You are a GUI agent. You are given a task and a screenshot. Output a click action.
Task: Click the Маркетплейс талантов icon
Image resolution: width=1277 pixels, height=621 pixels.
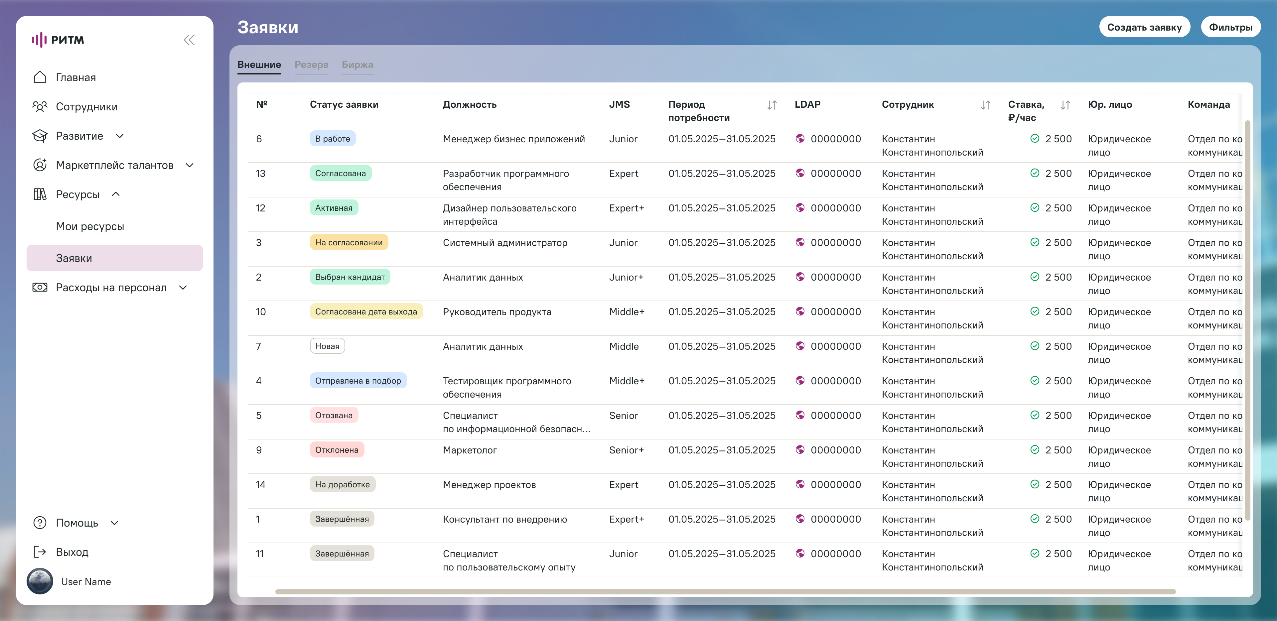[40, 165]
